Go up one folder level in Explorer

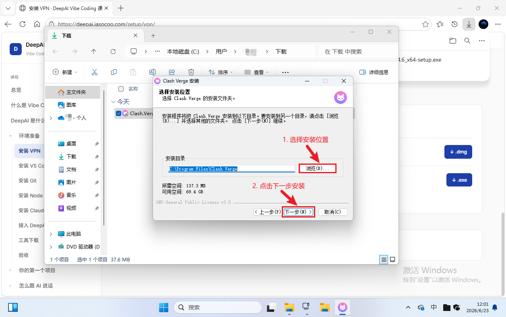point(94,52)
